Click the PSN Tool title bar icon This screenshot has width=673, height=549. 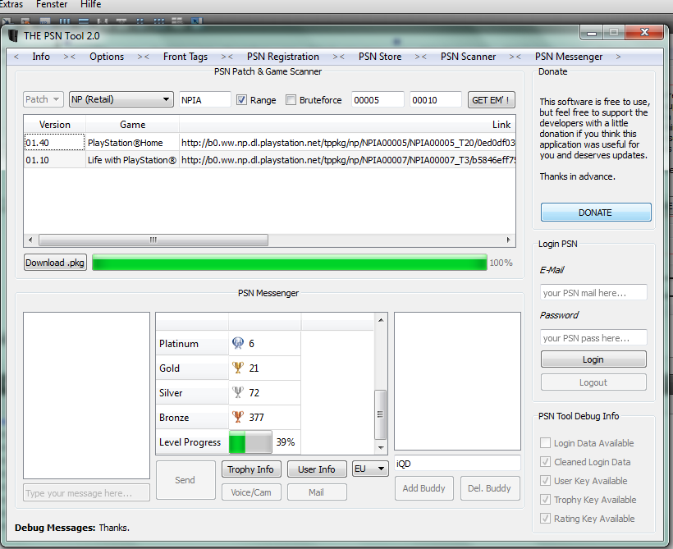point(12,35)
